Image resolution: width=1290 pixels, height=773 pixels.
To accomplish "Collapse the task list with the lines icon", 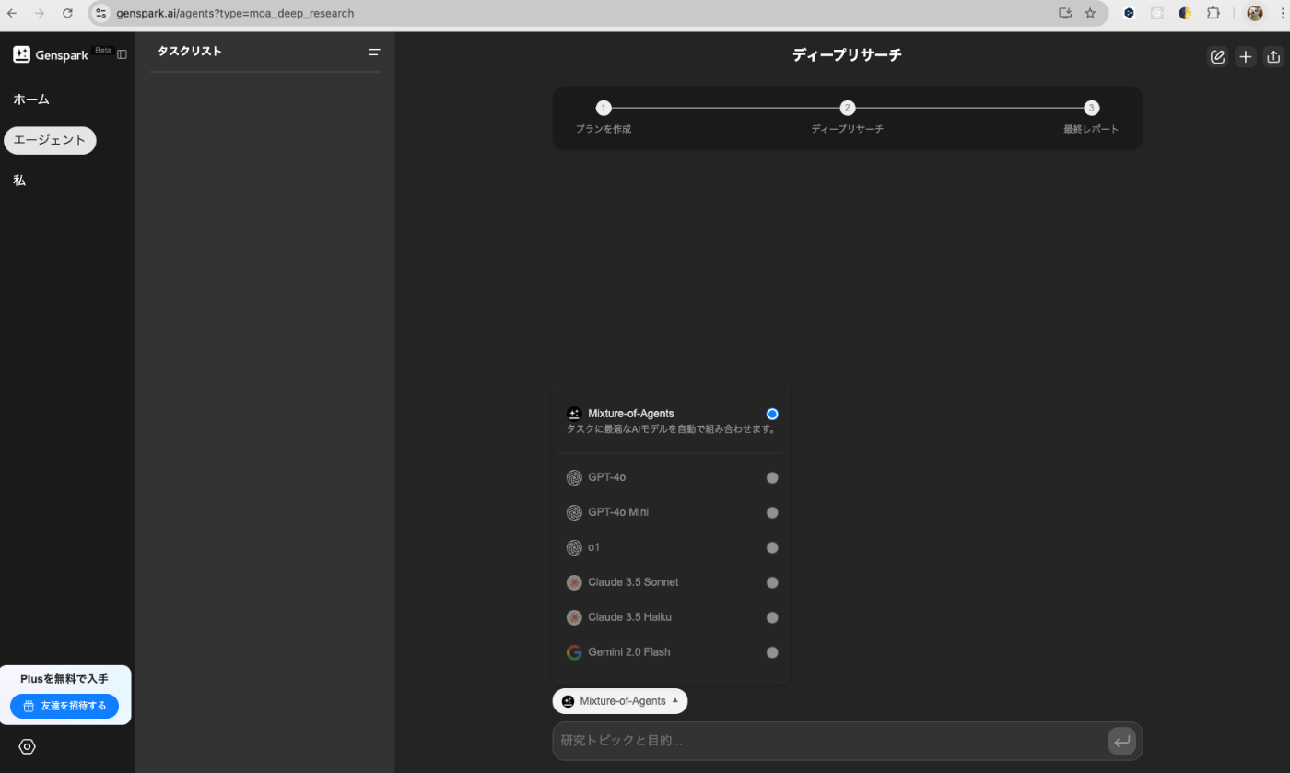I will click(374, 53).
